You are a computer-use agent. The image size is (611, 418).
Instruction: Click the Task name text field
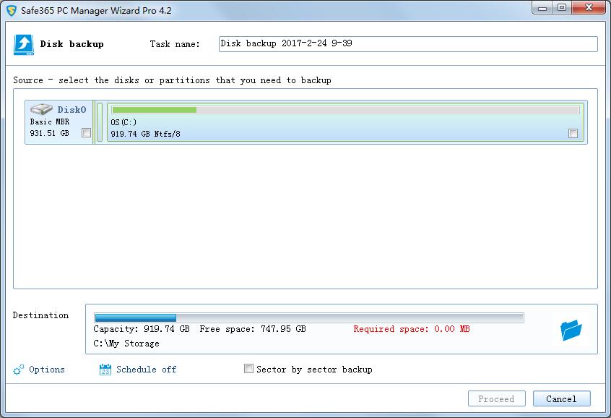(x=408, y=44)
